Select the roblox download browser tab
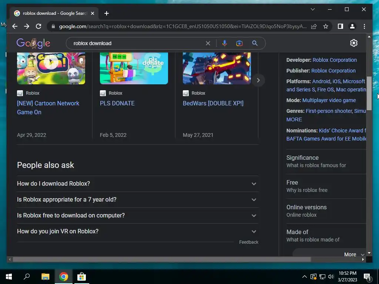Viewport: 379px width, 284px height. [54, 13]
